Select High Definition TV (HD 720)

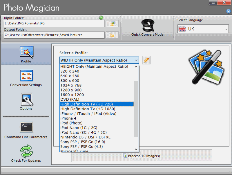(x=97, y=104)
